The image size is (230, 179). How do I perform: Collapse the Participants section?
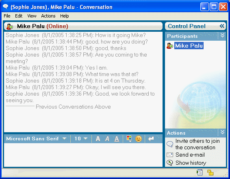pyautogui.click(x=223, y=35)
